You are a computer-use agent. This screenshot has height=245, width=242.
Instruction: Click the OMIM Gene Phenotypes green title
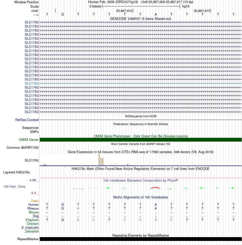tap(141, 136)
